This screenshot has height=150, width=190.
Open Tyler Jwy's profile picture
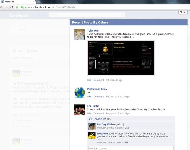pyautogui.click(x=80, y=35)
